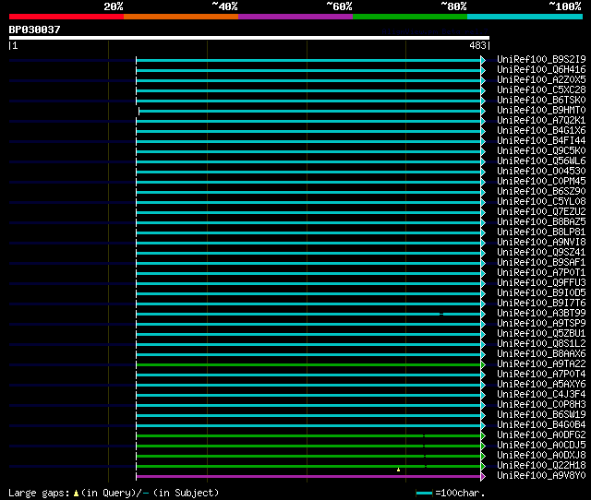Click the cyan alignment bar for UniRef100_B9HMT0

[310, 111]
